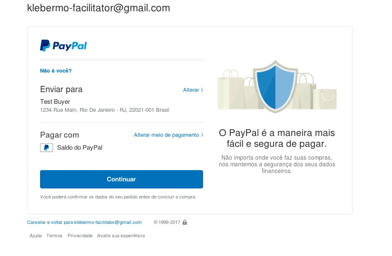Click the chevron next to Alterar
Image resolution: width=392 pixels, height=256 pixels.
[202, 90]
